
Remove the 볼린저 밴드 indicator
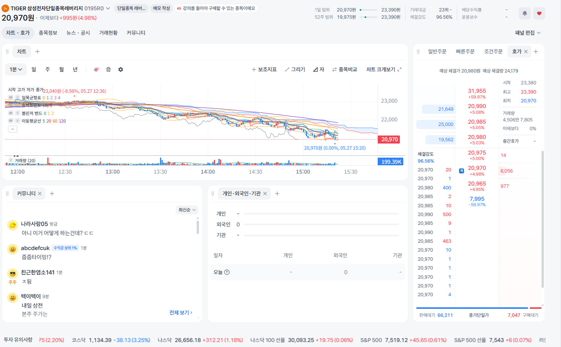(18, 113)
